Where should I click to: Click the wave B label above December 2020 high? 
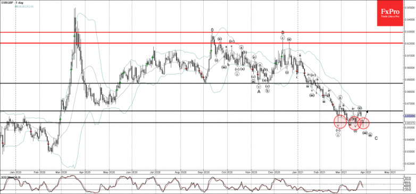[283, 32]
